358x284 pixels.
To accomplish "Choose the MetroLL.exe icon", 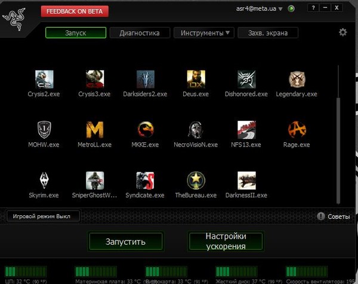I will (95, 130).
